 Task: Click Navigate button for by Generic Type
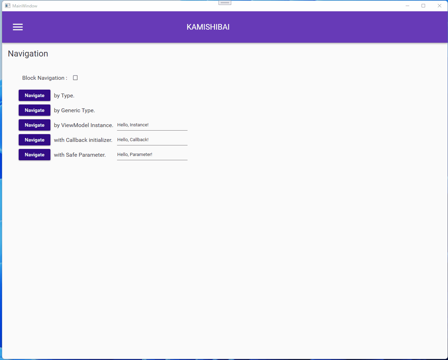click(x=35, y=110)
